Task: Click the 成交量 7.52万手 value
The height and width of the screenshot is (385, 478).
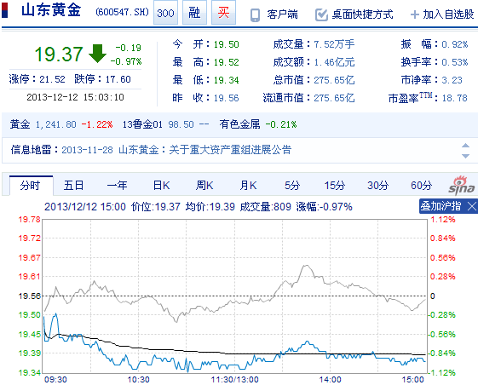Action: pos(334,44)
